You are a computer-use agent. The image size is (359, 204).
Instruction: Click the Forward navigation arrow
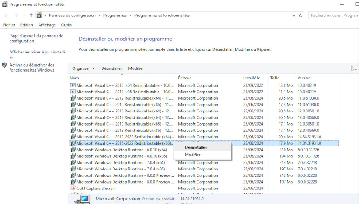(x=16, y=15)
